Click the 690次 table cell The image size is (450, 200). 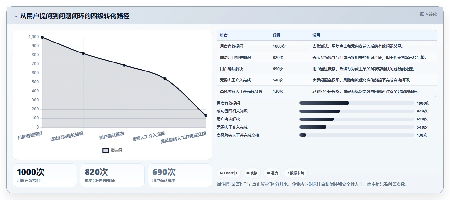point(278,69)
